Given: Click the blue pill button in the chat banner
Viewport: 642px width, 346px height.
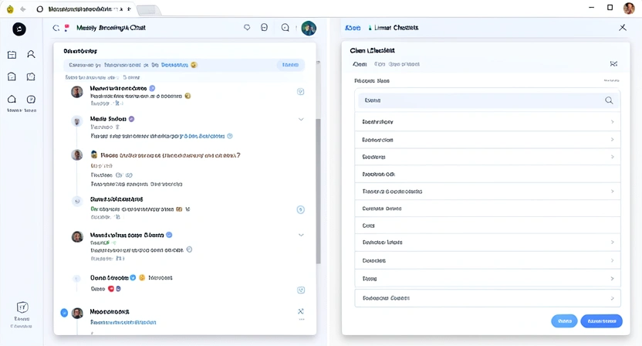Looking at the screenshot, I should (x=290, y=66).
